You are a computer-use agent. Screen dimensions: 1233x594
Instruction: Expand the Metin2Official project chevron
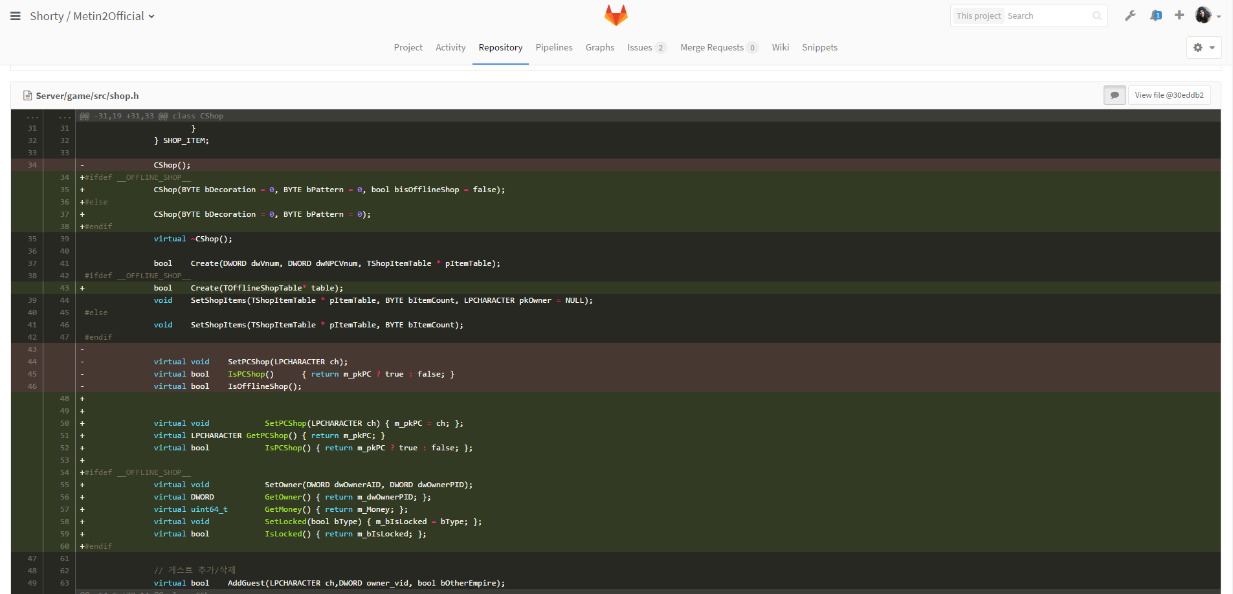tap(151, 17)
